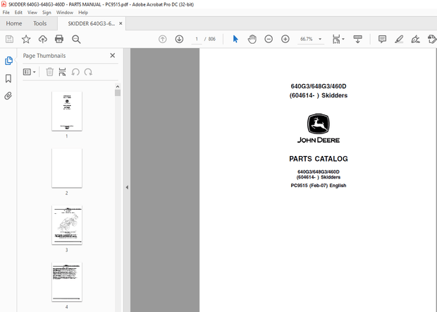Screen dimensions: 437x312
Task: Open the Window menu
Action: tap(65, 13)
